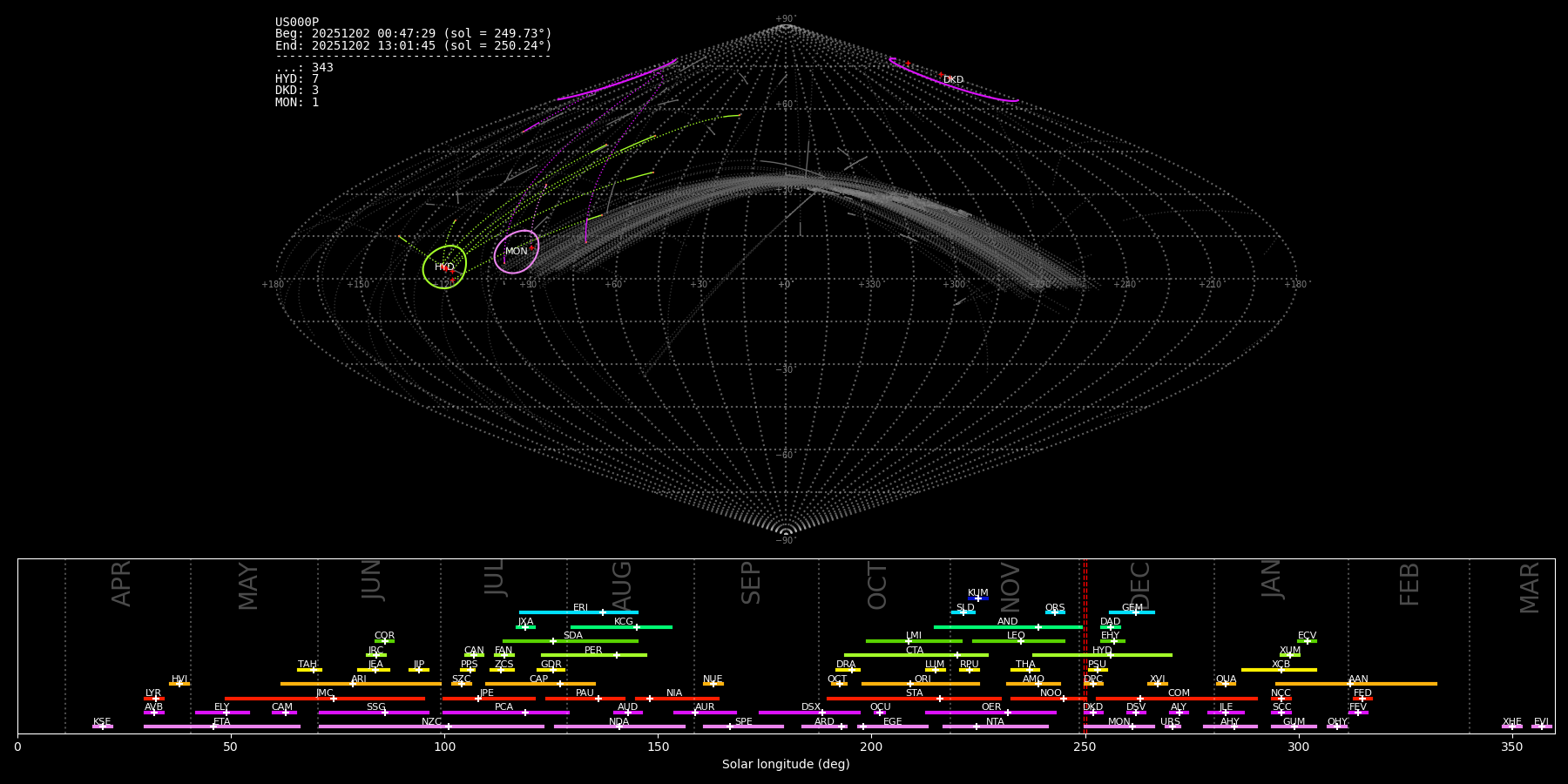Image resolution: width=1568 pixels, height=784 pixels.
Task: Click the KUM peak marker in timeline
Action: tap(978, 598)
